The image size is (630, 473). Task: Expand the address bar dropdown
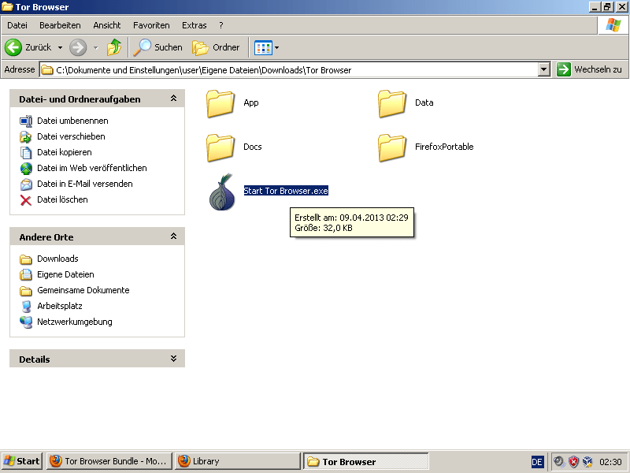543,69
